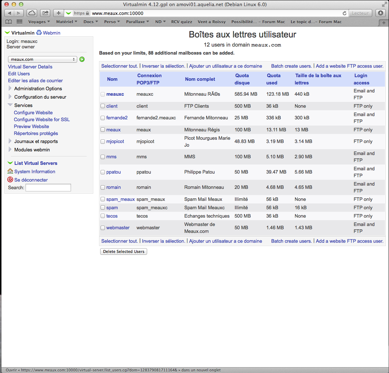Open Ajouter un utilisateur a ce domaine link
Image resolution: width=389 pixels, height=373 pixels.
[x=225, y=66]
